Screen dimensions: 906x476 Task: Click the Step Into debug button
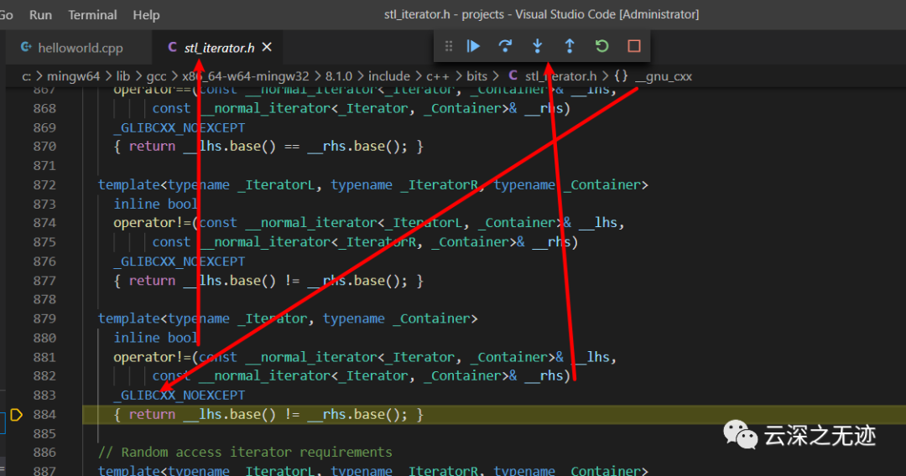tap(538, 46)
